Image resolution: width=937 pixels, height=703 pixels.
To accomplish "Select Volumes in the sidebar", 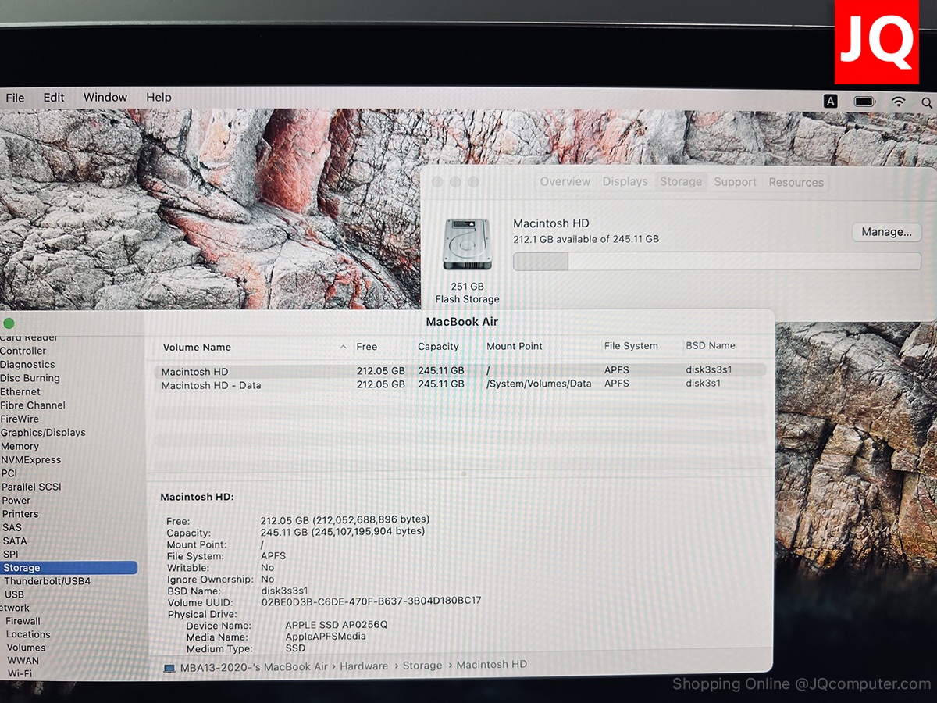I will pos(26,648).
